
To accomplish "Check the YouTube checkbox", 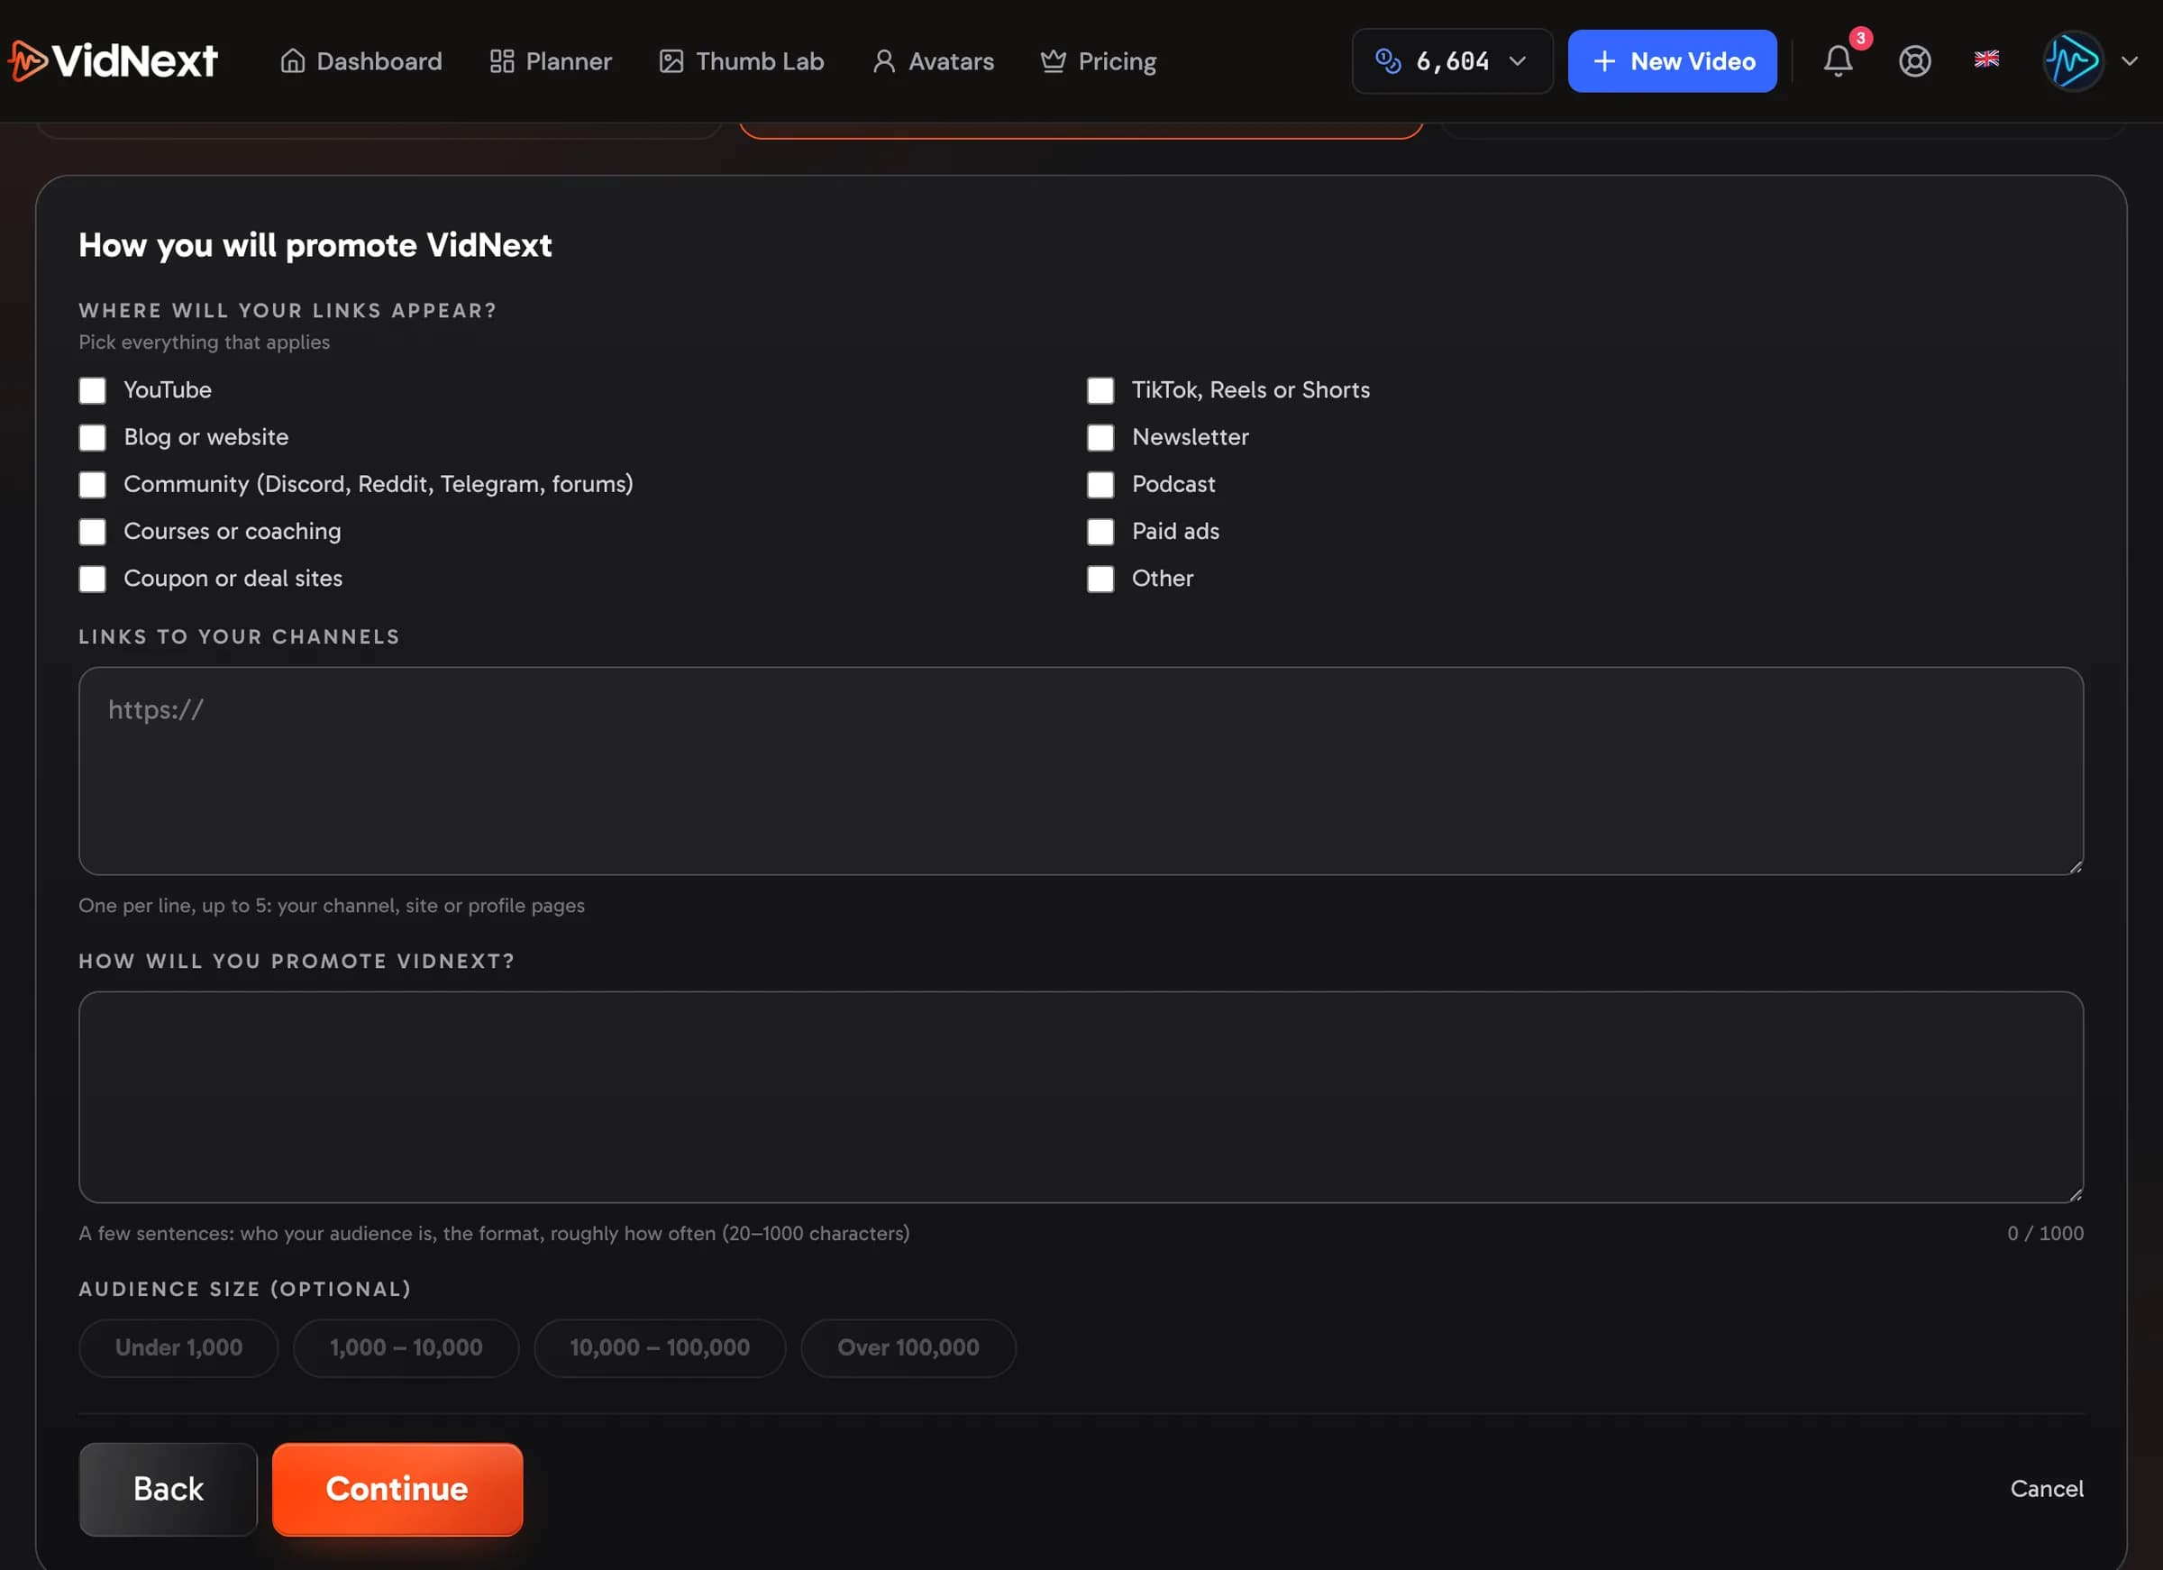I will point(93,390).
